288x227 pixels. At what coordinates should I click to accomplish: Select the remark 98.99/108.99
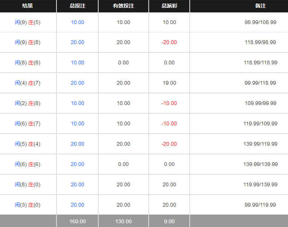point(261,23)
